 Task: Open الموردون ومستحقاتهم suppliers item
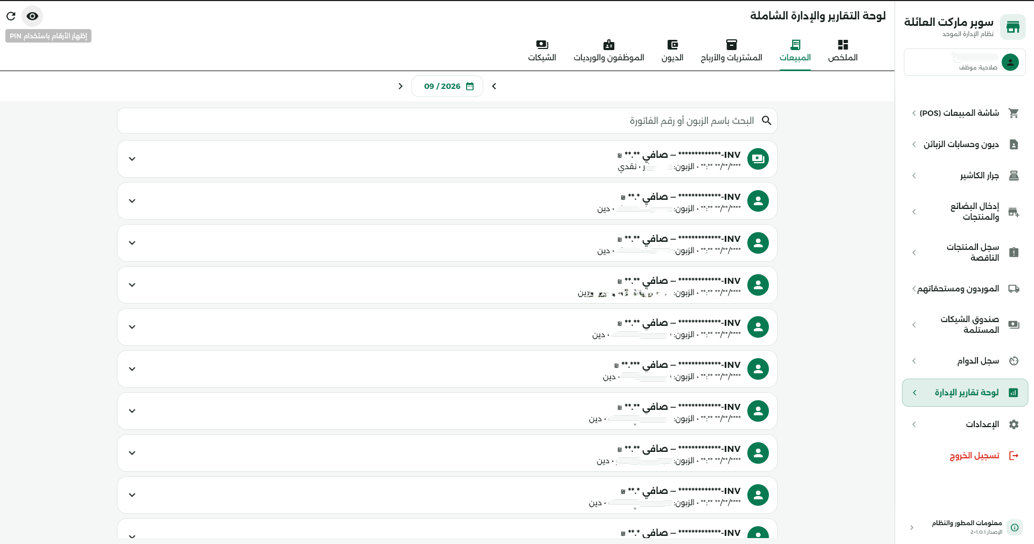964,289
